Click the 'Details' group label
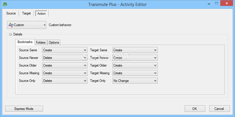 click(18, 34)
